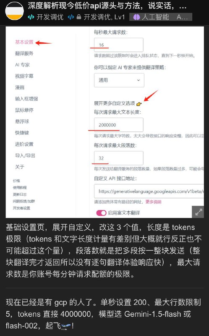This screenshot has height=336, width=209.
Task: Click the max text length field 2000000
Action: pyautogui.click(x=119, y=125)
